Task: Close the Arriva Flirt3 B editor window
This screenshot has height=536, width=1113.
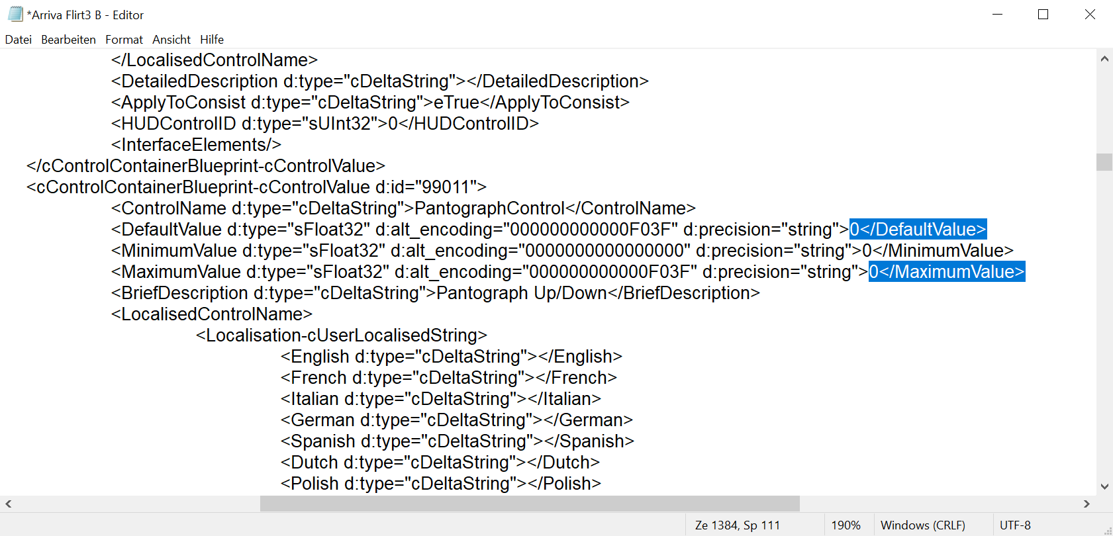Action: [x=1090, y=14]
